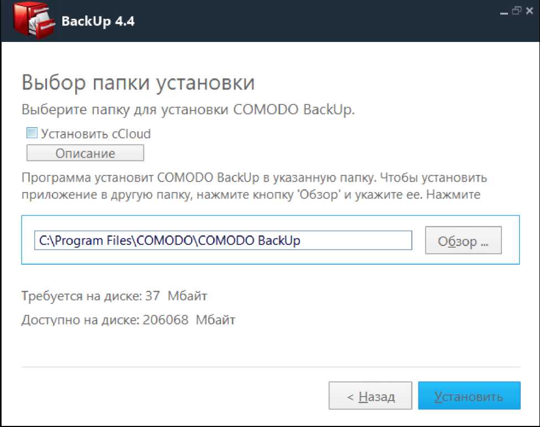Go back with the Назад button

370,396
